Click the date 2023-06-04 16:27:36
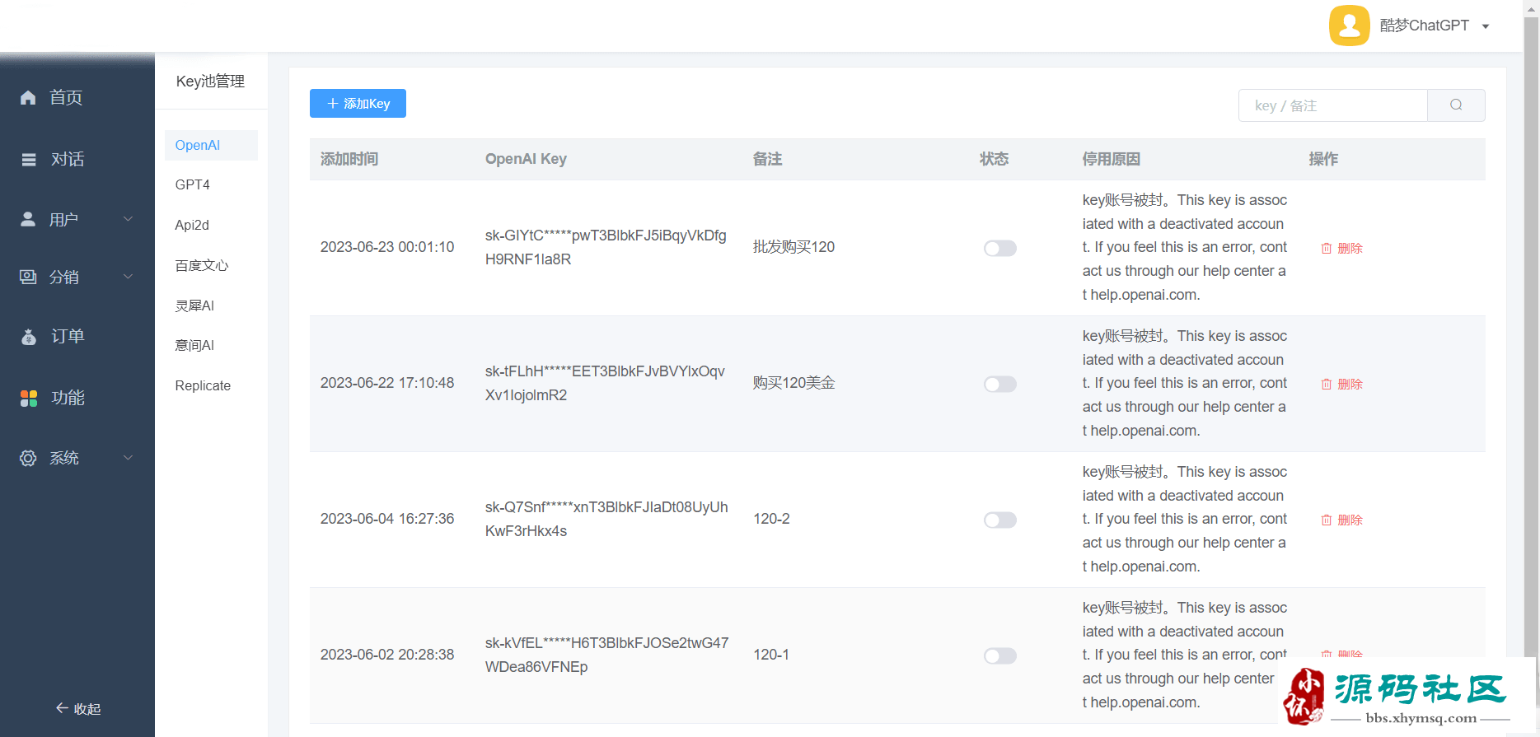The width and height of the screenshot is (1540, 737). click(387, 519)
